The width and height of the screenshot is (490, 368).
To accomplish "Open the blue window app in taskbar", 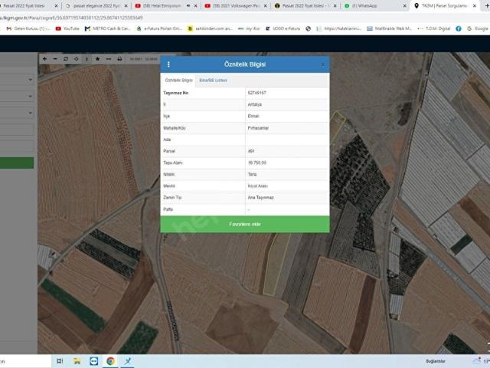I will coord(93,361).
